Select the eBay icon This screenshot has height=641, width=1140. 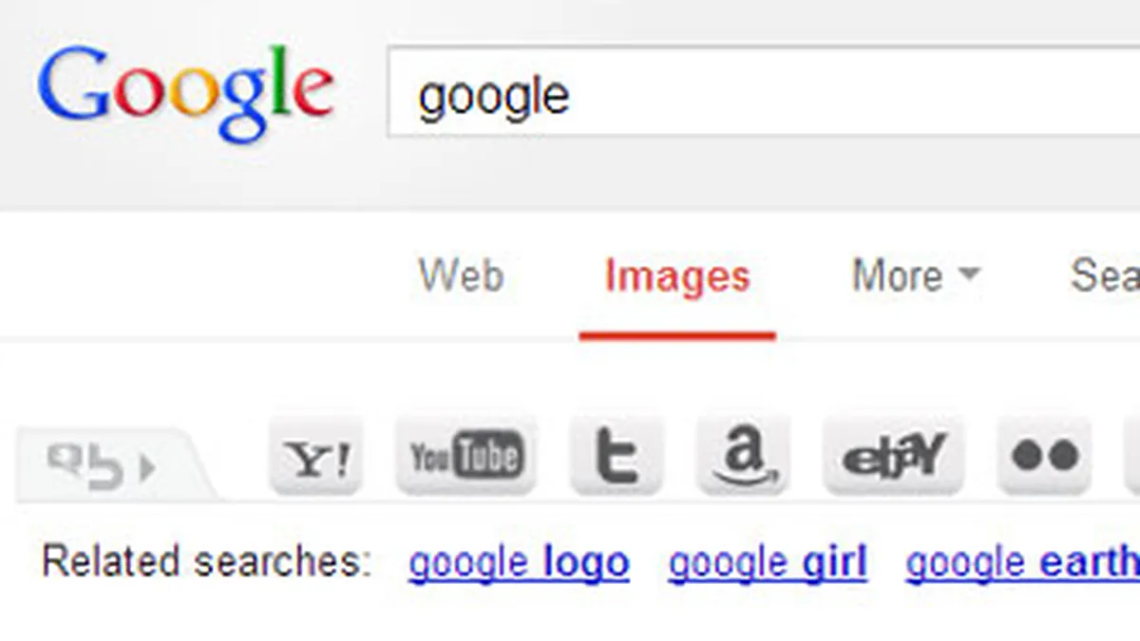[891, 455]
